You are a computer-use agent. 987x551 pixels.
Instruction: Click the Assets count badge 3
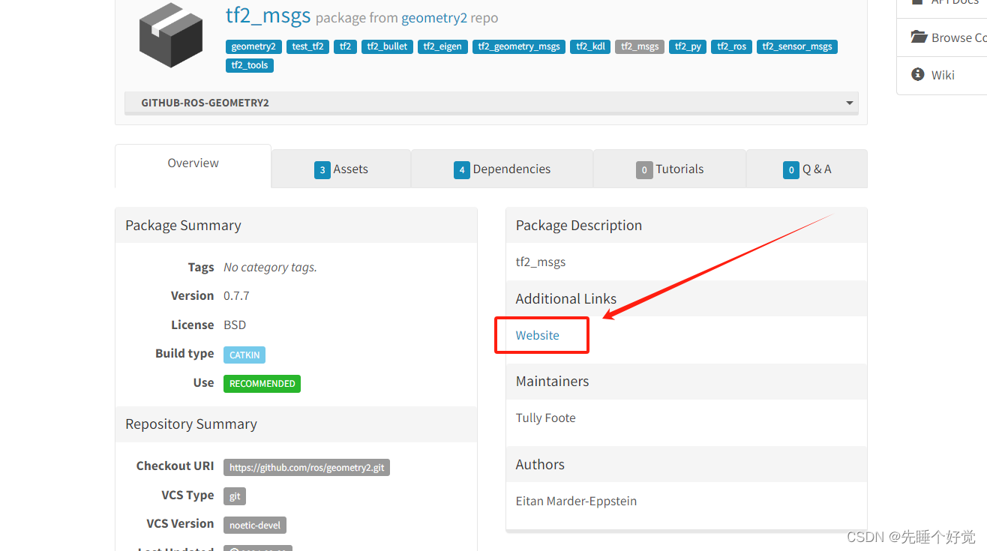tap(322, 170)
